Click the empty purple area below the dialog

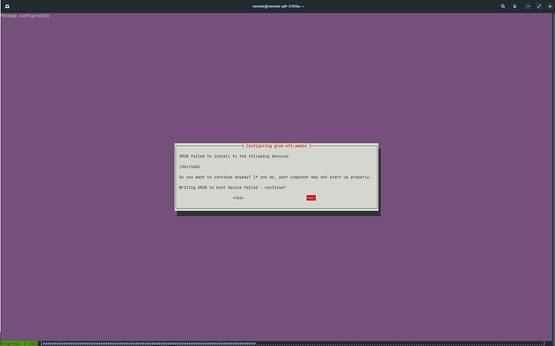(277, 273)
